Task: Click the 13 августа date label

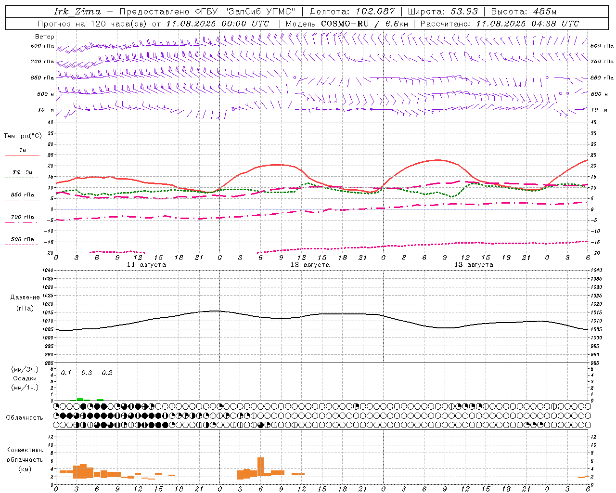Action: (474, 265)
